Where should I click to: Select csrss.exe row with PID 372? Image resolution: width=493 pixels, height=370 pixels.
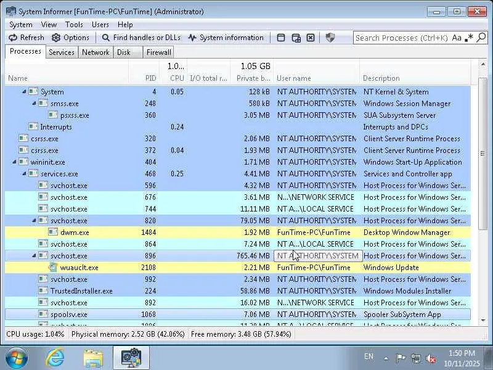[x=238, y=150]
